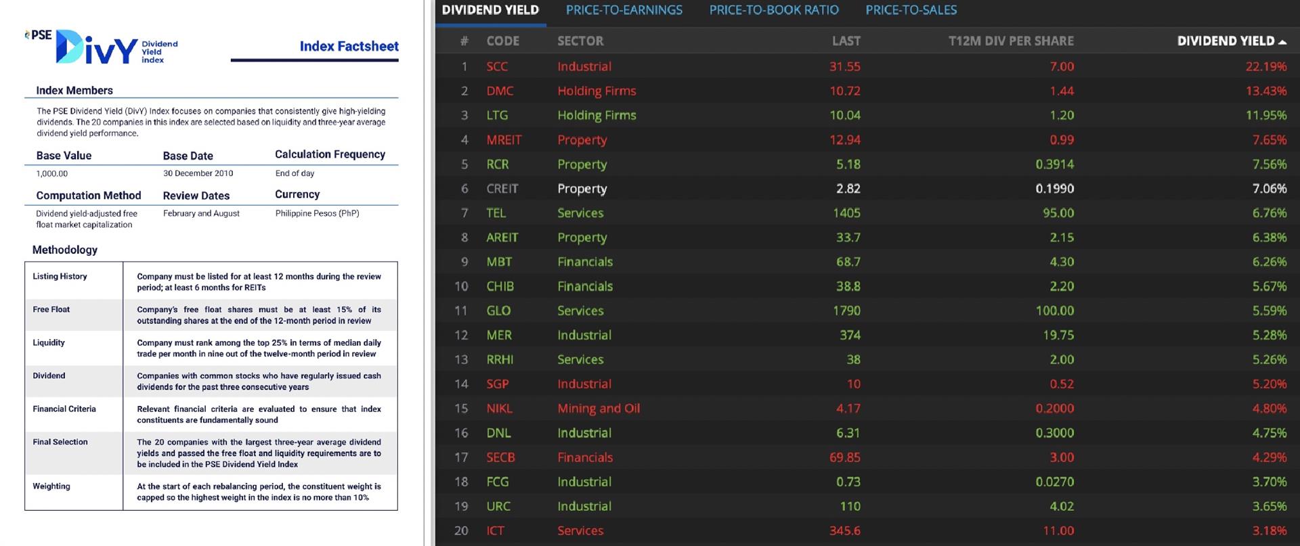1300x546 pixels.
Task: Select SCC dividend yield value 22.19%
Action: point(1266,66)
